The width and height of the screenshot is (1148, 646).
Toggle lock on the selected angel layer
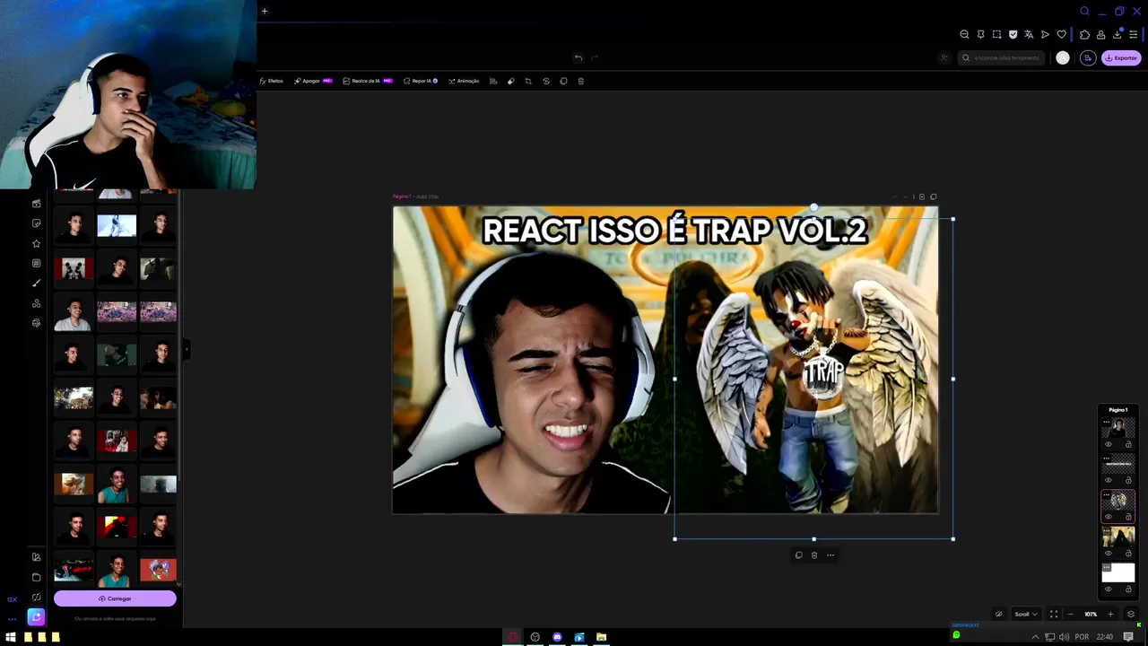1128,517
